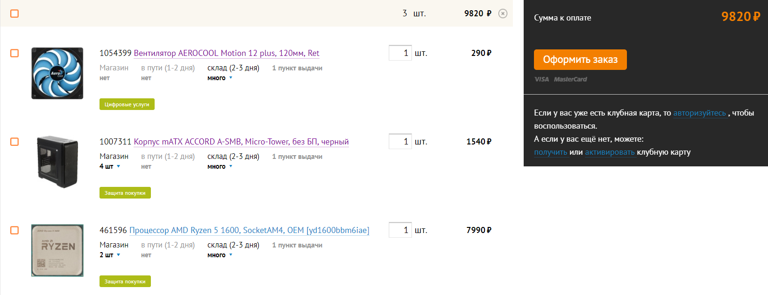Open the 'Цифровые услуги' green tag
Screen dimensions: 768x295
coord(127,104)
